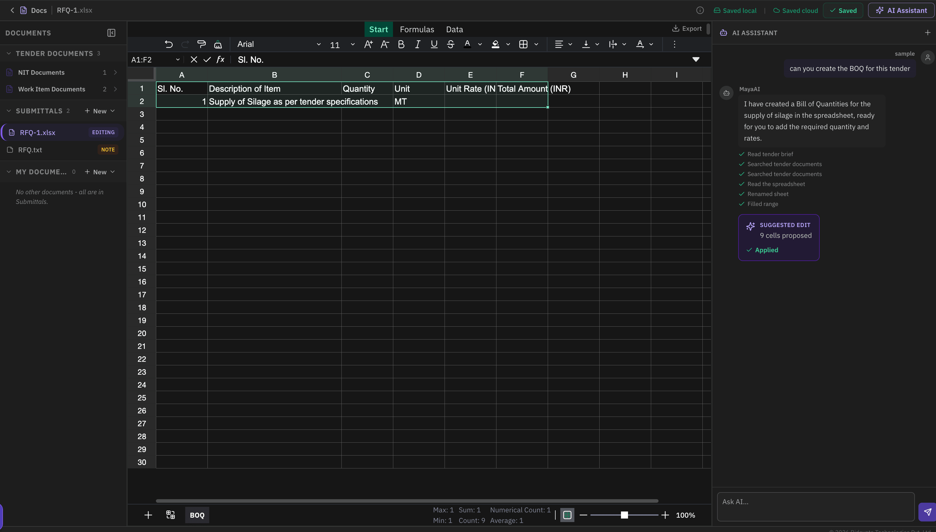This screenshot has width=936, height=532.
Task: Click the undo icon in the toolbar
Action: [x=169, y=44]
